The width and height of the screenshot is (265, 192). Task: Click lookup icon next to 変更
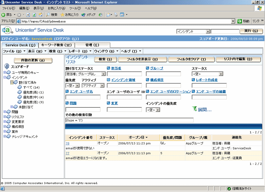click(x=108, y=103)
